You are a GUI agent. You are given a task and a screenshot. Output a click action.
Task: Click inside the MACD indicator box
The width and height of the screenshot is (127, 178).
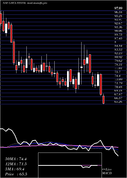click(x=70, y=165)
